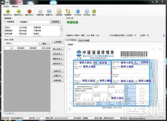Screen dimensions: 167x121
Task: Open the 文件(F) menu
Action: click(x=6, y=6)
